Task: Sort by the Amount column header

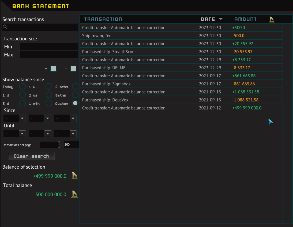Action: click(245, 19)
